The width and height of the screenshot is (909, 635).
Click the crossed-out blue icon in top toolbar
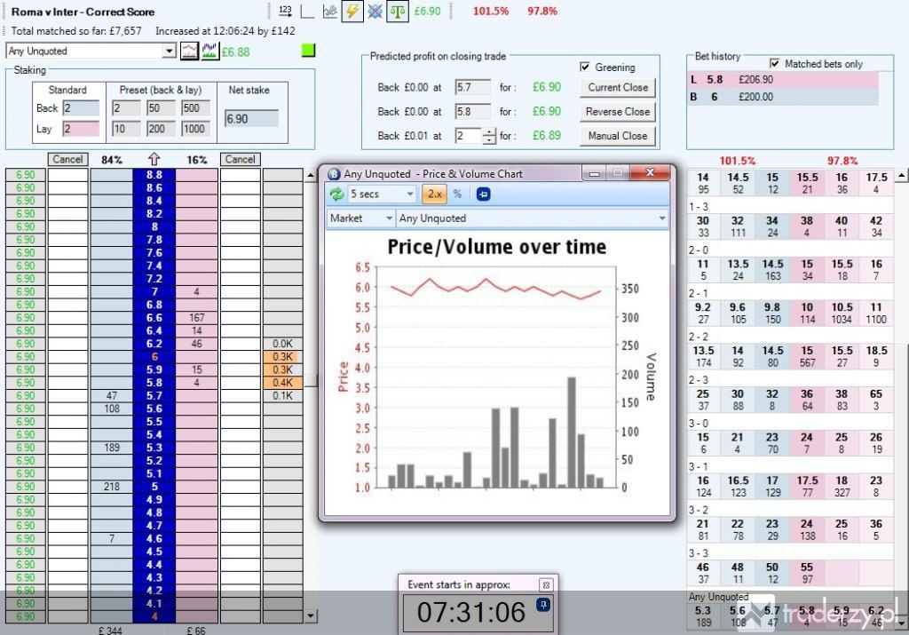(375, 11)
